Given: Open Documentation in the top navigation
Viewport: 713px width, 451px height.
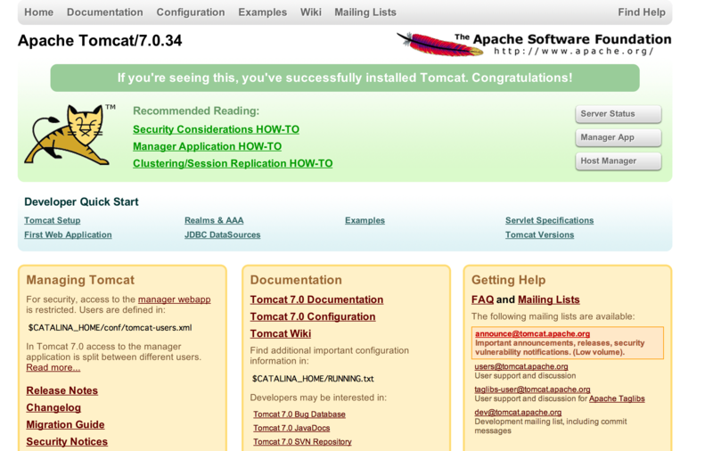Looking at the screenshot, I should pos(105,12).
